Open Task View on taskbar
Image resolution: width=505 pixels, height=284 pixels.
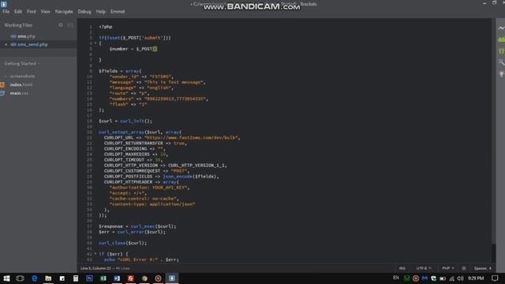pyautogui.click(x=20, y=278)
